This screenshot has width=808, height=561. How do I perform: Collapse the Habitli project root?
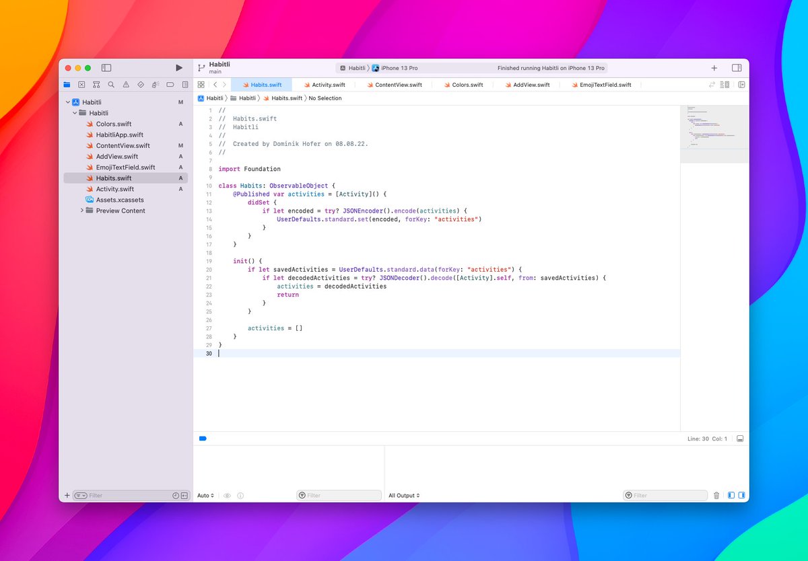(67, 102)
